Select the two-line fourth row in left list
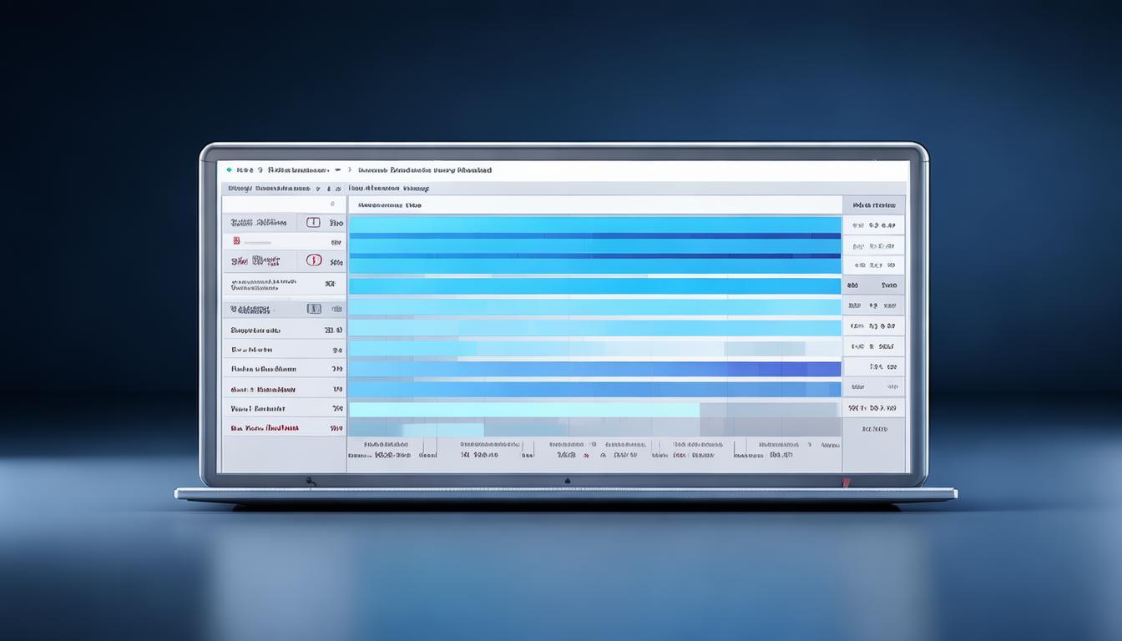1122x641 pixels. tap(261, 285)
